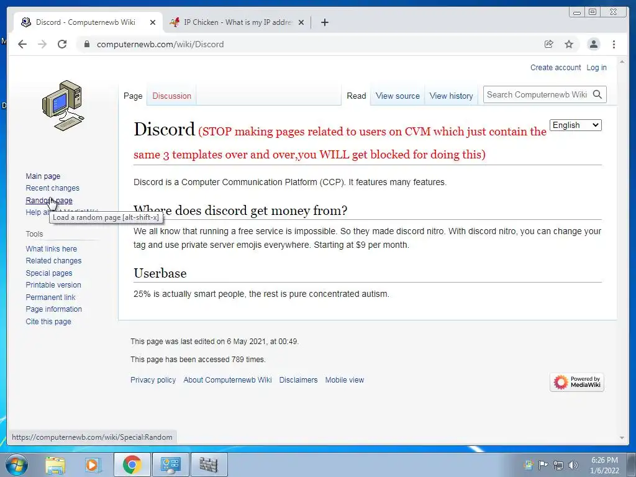Image resolution: width=636 pixels, height=477 pixels.
Task: Go back to the previous page
Action: point(22,44)
